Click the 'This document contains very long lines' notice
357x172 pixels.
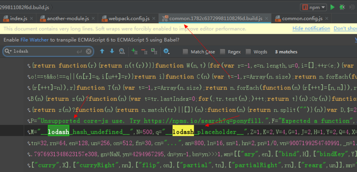125,29
